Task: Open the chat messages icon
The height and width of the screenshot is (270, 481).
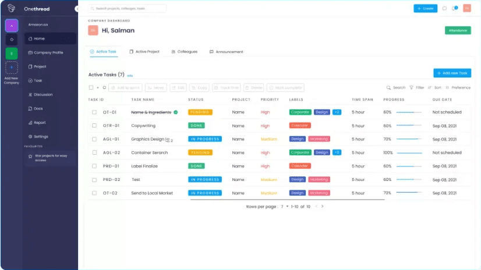Action: [x=444, y=9]
